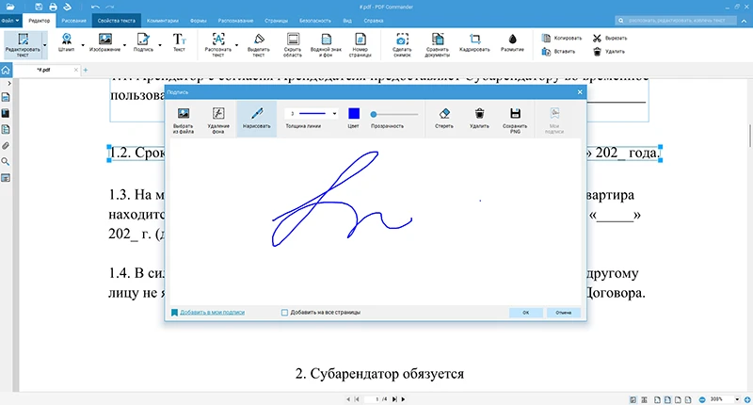The image size is (753, 405).
Task: Open the blue Цвет color swatch
Action: [354, 113]
